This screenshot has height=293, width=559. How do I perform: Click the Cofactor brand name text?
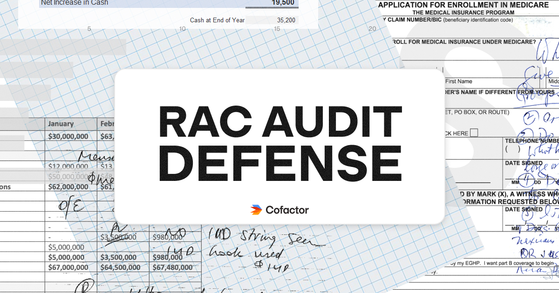pyautogui.click(x=287, y=210)
